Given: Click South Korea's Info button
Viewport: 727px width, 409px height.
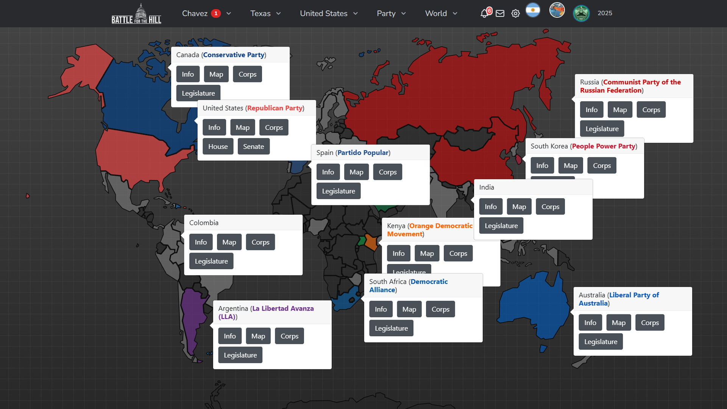Looking at the screenshot, I should click(542, 165).
